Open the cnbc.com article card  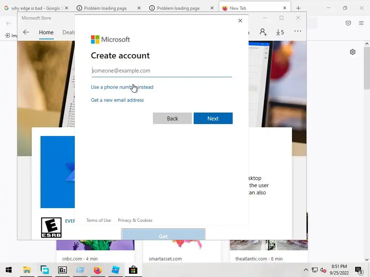(95, 251)
